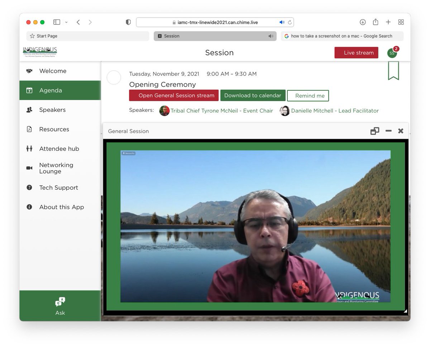Reload the page
This screenshot has width=430, height=347.
pos(290,22)
